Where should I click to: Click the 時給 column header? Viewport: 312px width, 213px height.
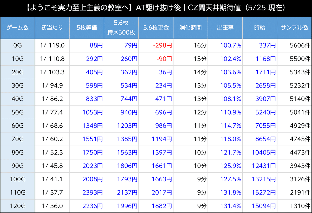pyautogui.click(x=259, y=28)
